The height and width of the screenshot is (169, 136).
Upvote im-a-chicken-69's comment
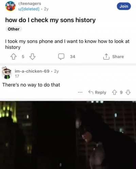tap(114, 92)
